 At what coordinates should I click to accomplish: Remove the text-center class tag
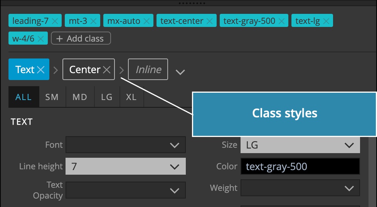click(210, 21)
